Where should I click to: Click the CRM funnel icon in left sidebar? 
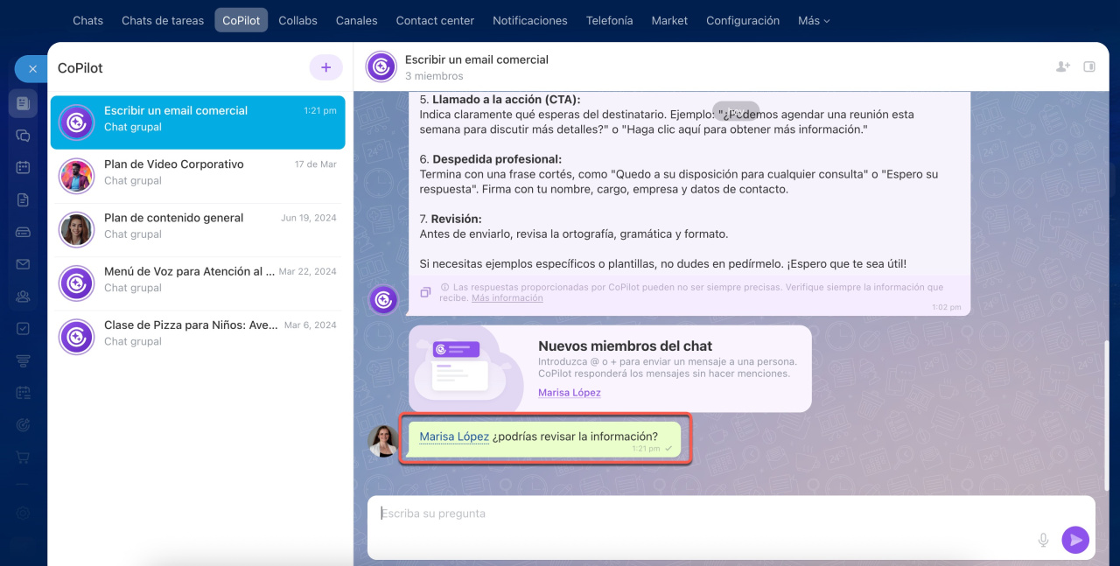(x=23, y=361)
